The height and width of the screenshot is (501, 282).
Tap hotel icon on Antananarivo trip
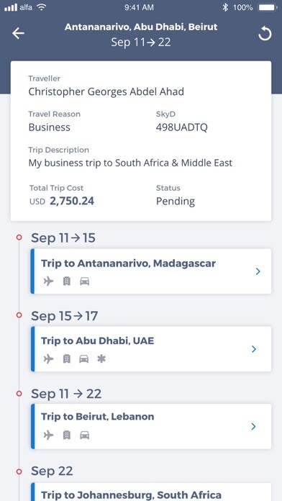coord(66,281)
